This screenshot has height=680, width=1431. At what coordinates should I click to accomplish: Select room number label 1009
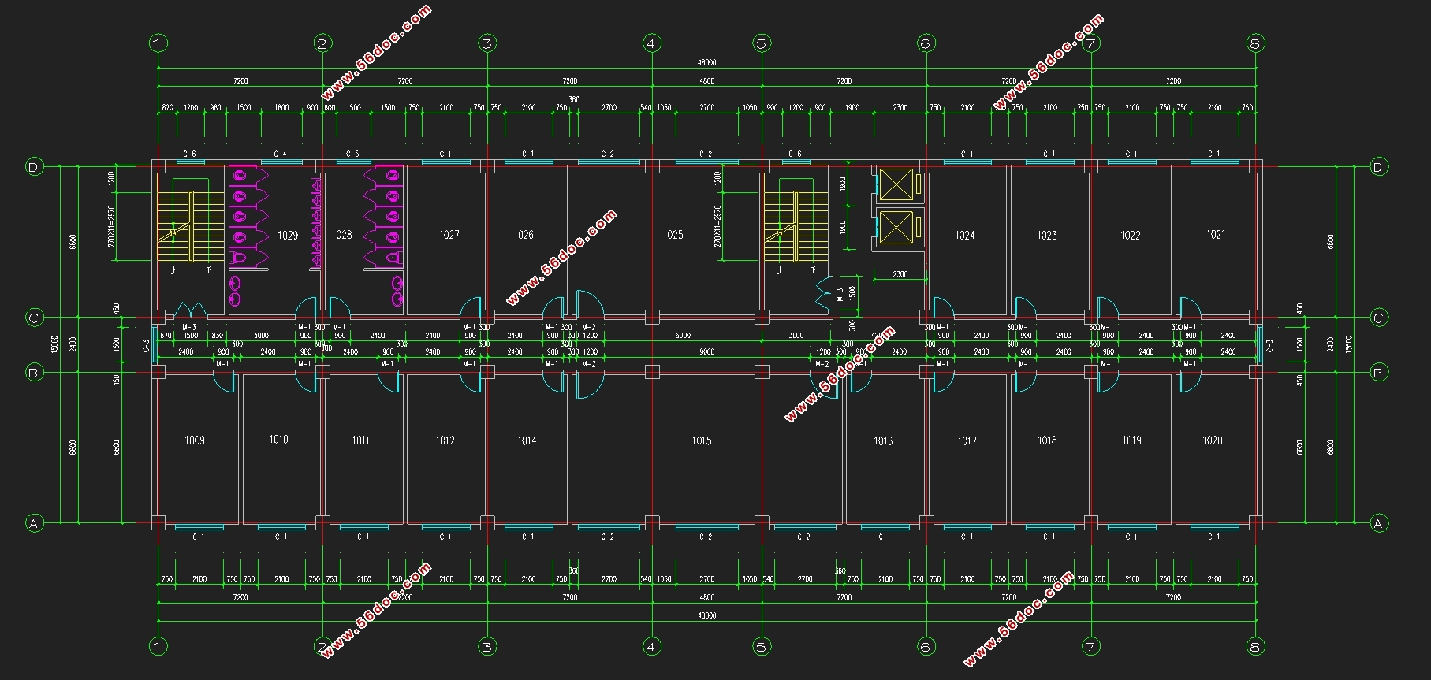click(195, 440)
